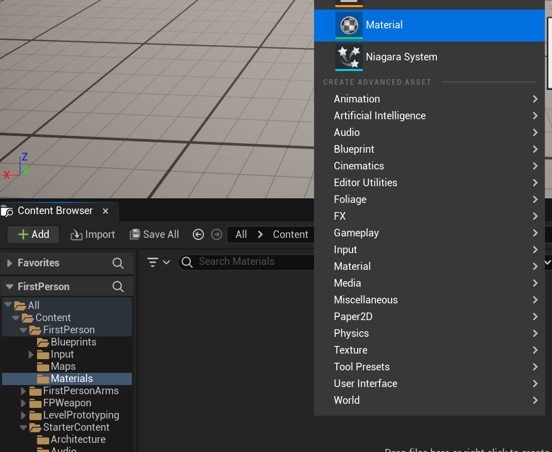552x452 pixels.
Task: Open the Artificial Intelligence submenu
Action: tap(429, 116)
